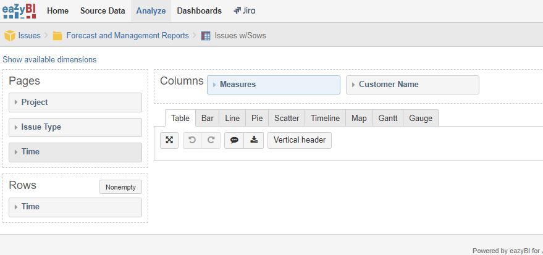Toggle the Vertical header button
543x255 pixels.
tap(300, 140)
